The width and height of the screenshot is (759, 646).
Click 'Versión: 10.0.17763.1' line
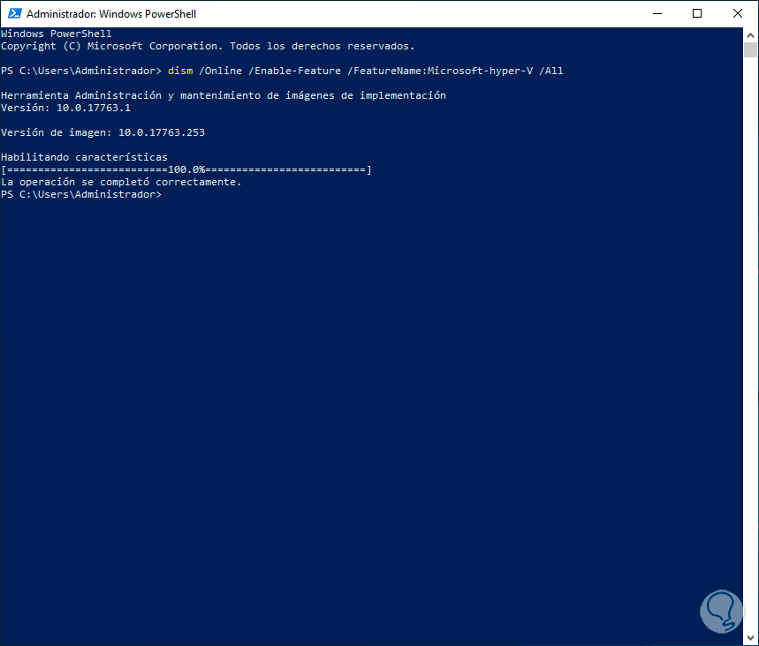tap(66, 108)
